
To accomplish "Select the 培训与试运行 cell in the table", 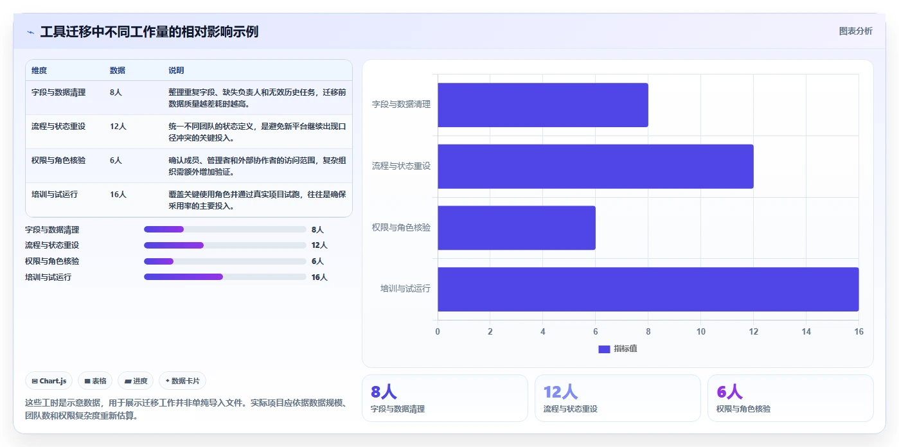I will point(55,195).
